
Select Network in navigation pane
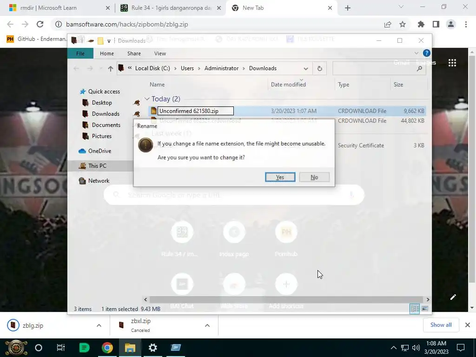(99, 181)
